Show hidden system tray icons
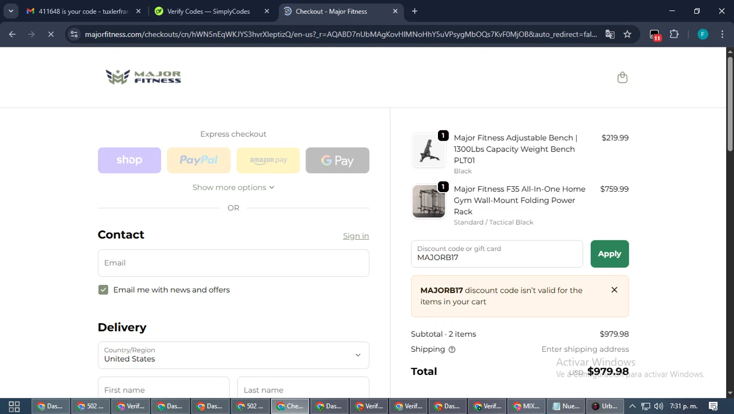The height and width of the screenshot is (414, 734). tap(632, 406)
